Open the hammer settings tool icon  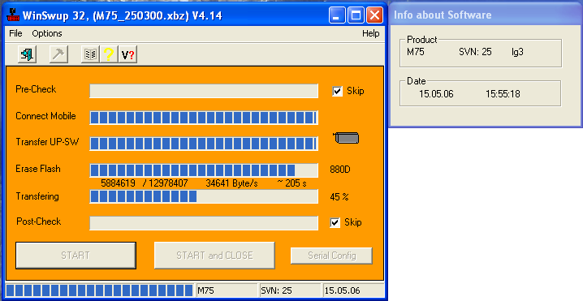[58, 54]
